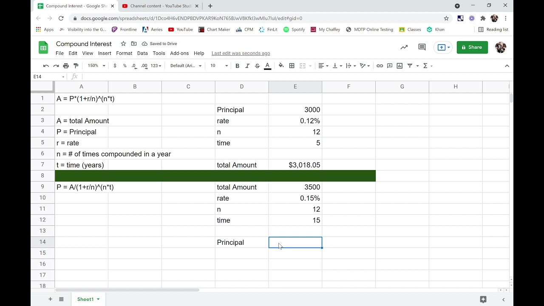Image resolution: width=544 pixels, height=306 pixels.
Task: Click the green Share button
Action: coord(472,47)
